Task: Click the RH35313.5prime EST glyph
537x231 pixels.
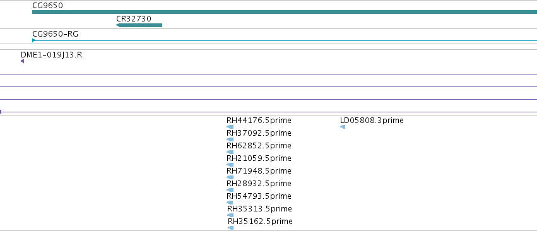Action: pyautogui.click(x=230, y=215)
